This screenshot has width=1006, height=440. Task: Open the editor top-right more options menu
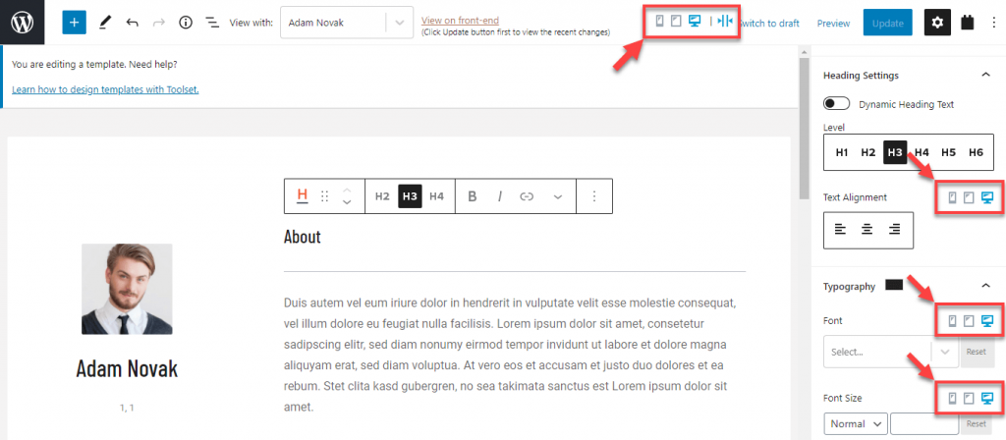(x=992, y=22)
